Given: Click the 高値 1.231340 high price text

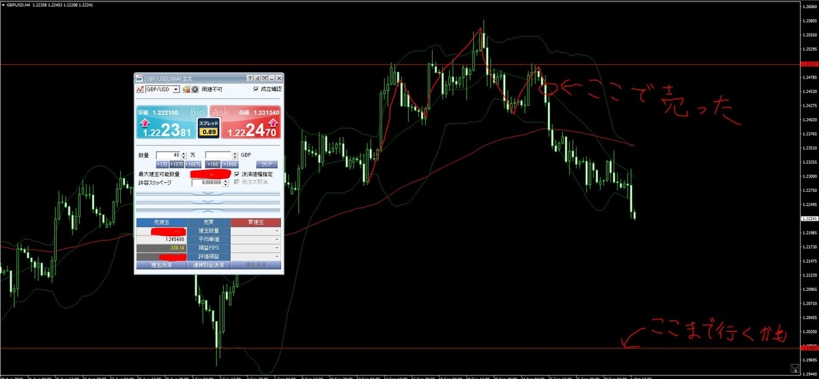Looking at the screenshot, I should pyautogui.click(x=259, y=112).
